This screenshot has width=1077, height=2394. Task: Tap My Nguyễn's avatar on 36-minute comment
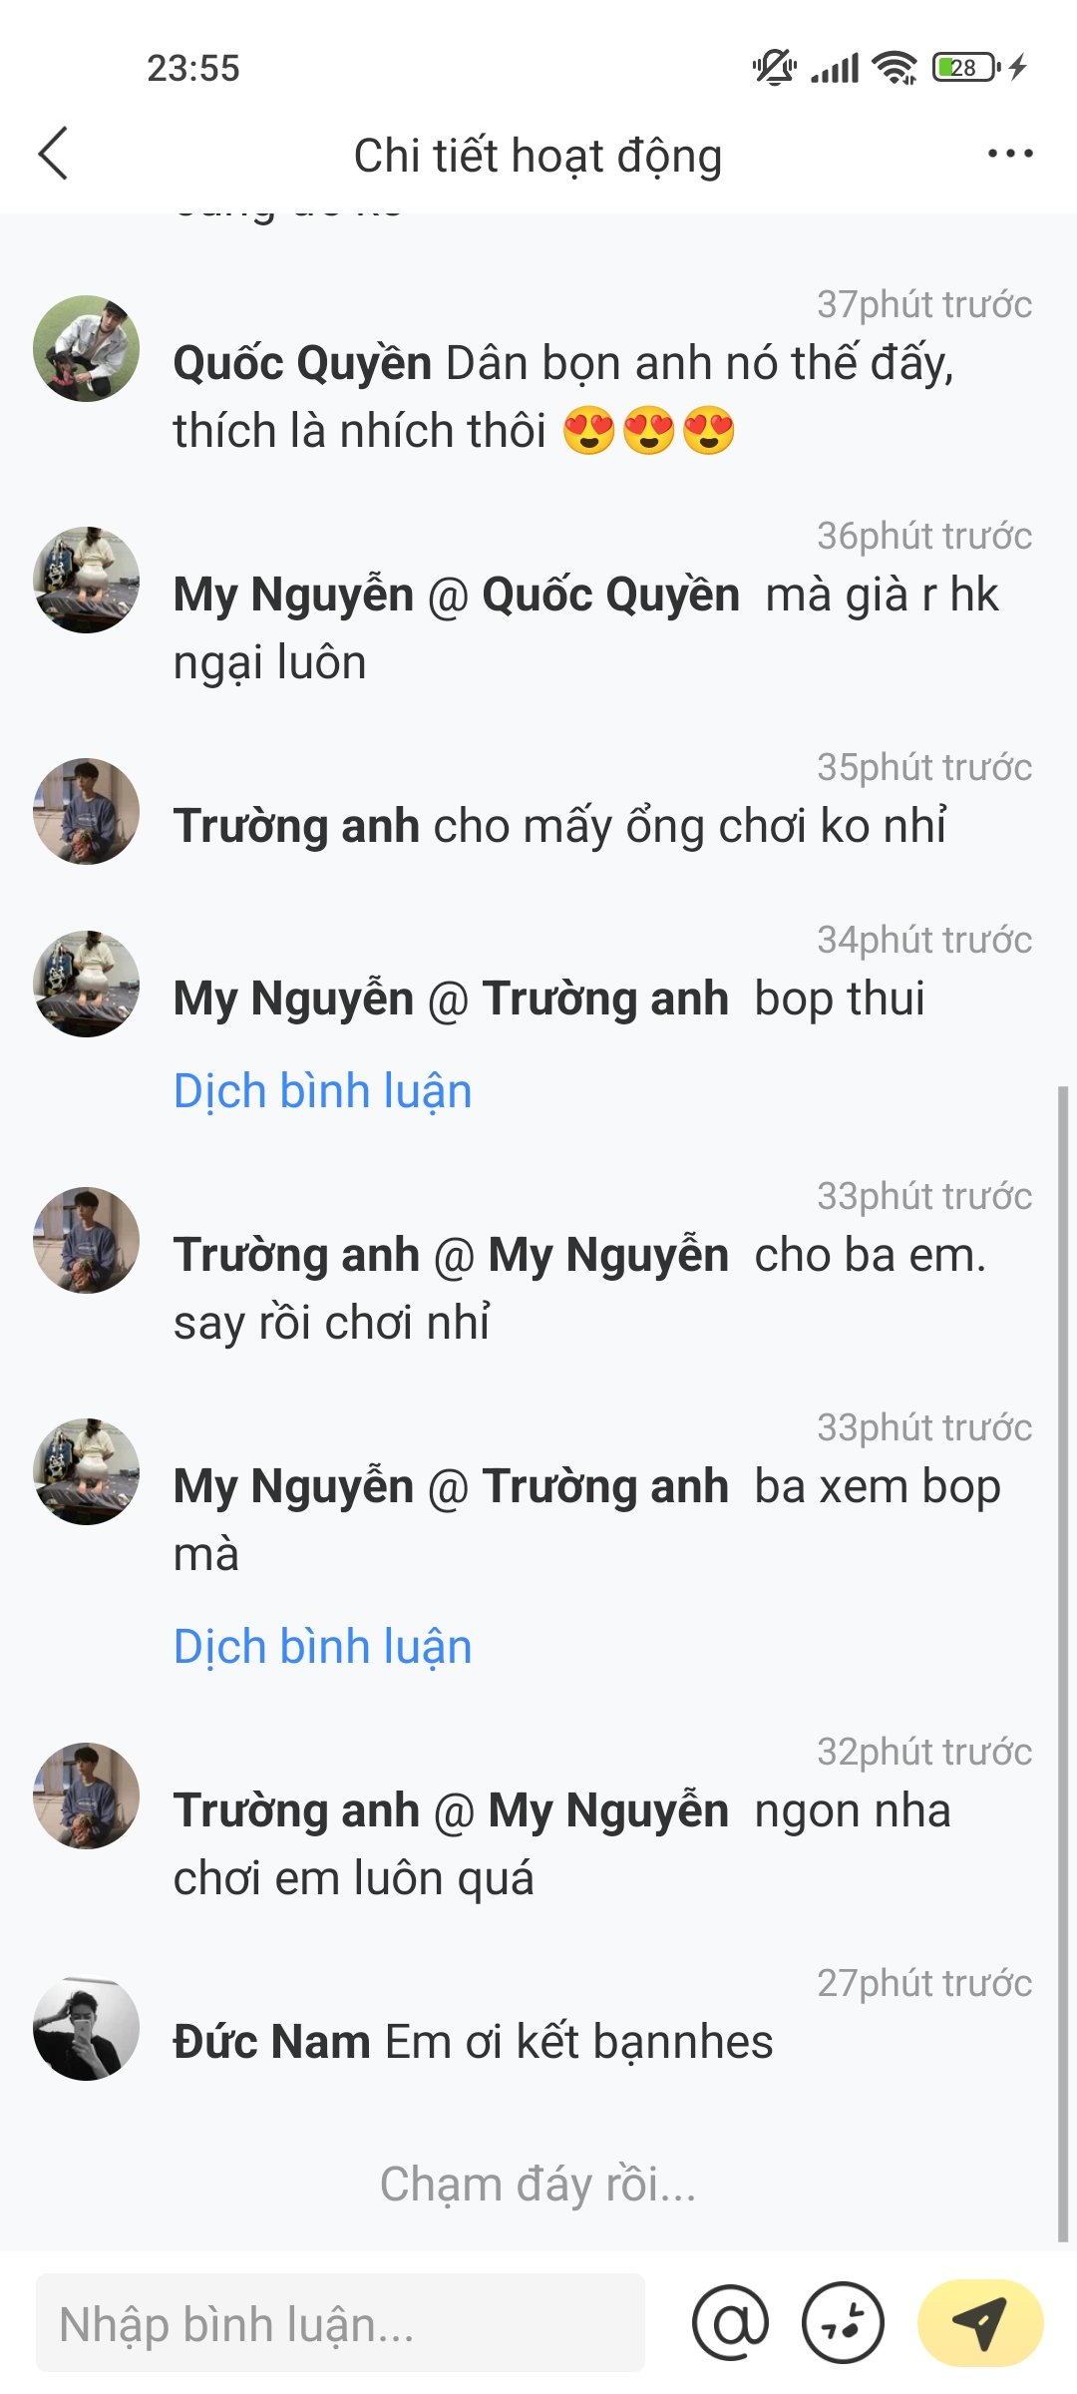(87, 580)
